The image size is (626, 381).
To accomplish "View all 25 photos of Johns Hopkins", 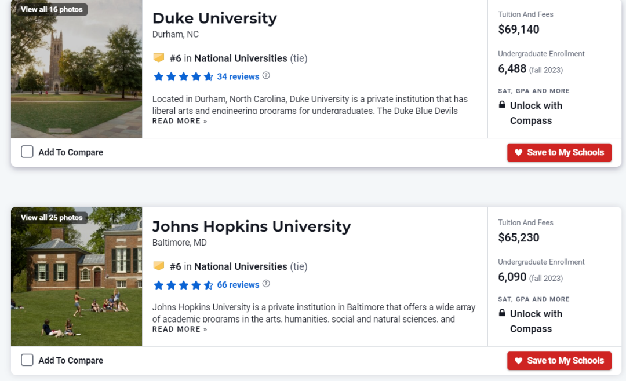I will point(52,218).
